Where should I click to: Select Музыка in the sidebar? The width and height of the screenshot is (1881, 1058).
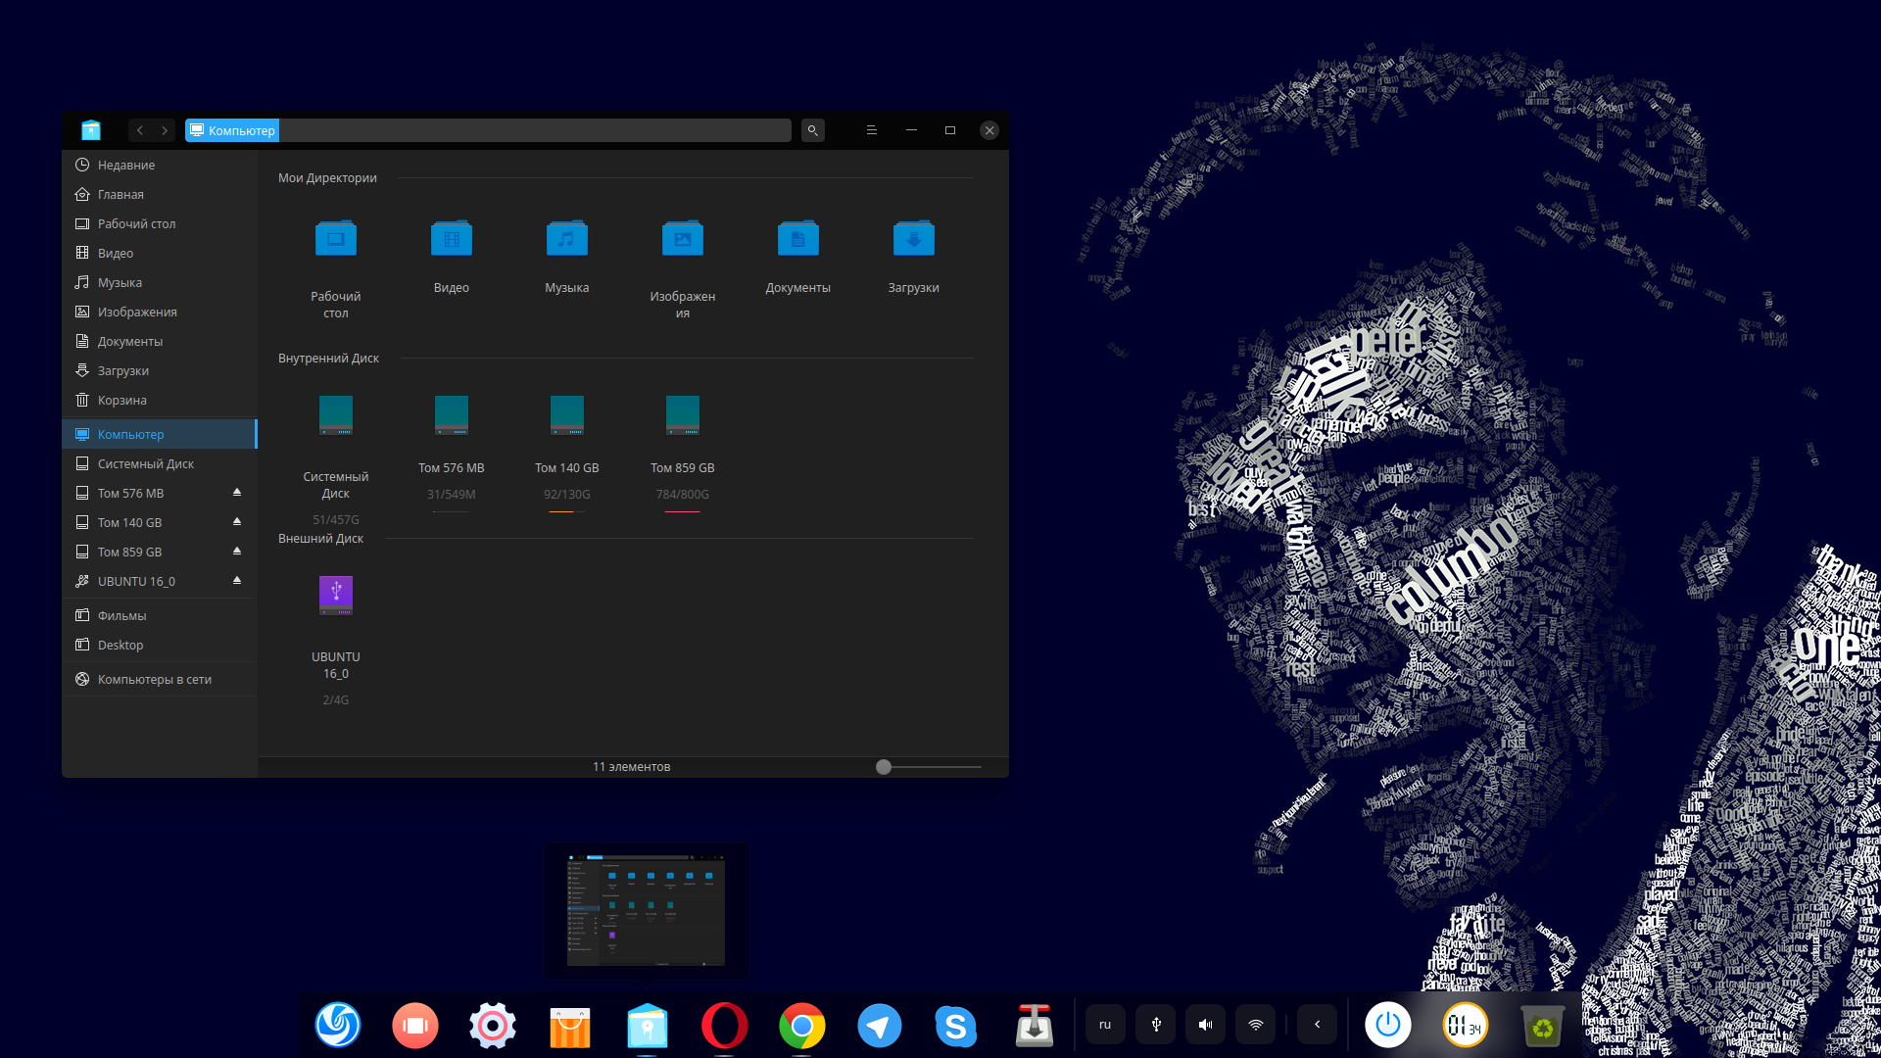[160, 282]
